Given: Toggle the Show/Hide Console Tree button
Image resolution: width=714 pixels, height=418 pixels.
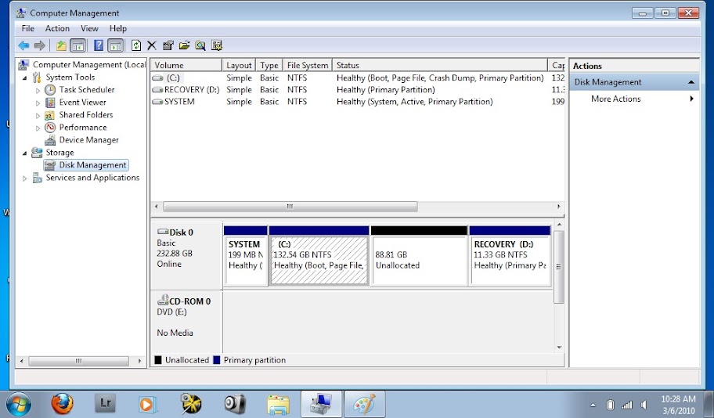Looking at the screenshot, I should click(78, 45).
